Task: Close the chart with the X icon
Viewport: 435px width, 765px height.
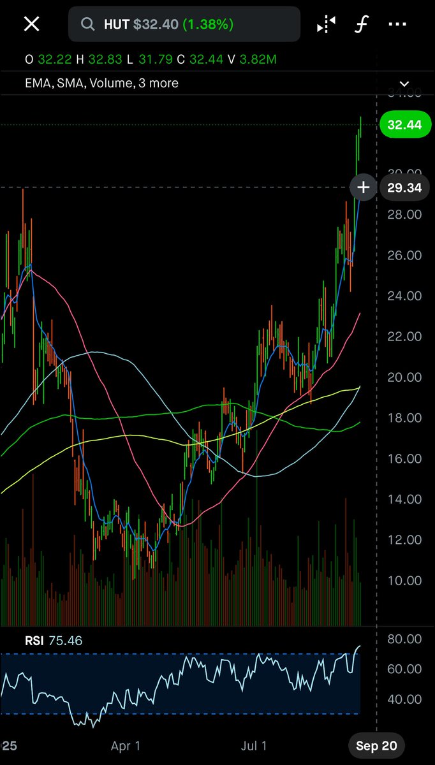Action: point(31,25)
